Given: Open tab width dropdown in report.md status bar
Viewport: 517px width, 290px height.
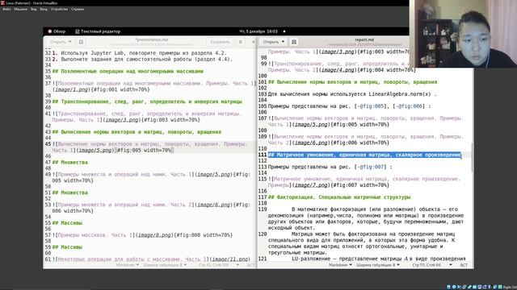Looking at the screenshot, I should tap(378, 265).
